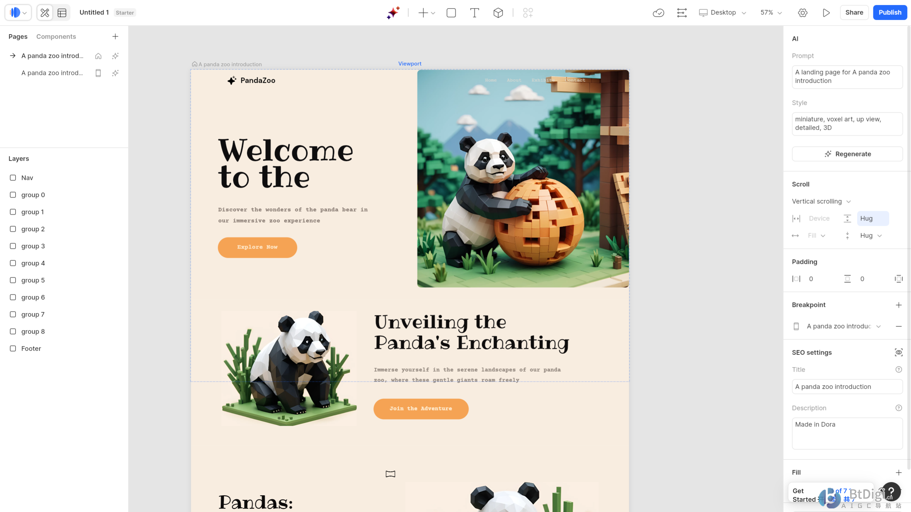Switch to the Pages tab
The width and height of the screenshot is (911, 512).
(18, 37)
